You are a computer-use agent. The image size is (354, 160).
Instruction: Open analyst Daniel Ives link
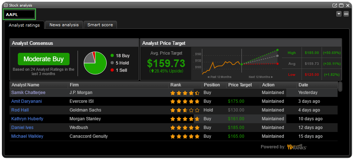click(22, 128)
